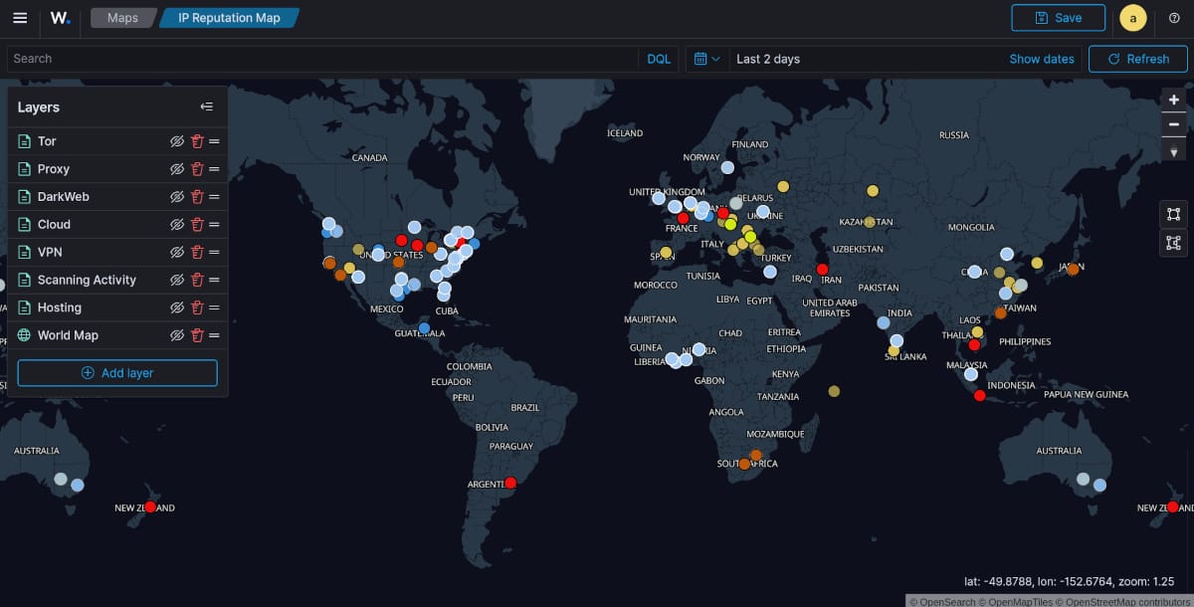The height and width of the screenshot is (607, 1194).
Task: Hide the Proxy layer
Action: [177, 169]
